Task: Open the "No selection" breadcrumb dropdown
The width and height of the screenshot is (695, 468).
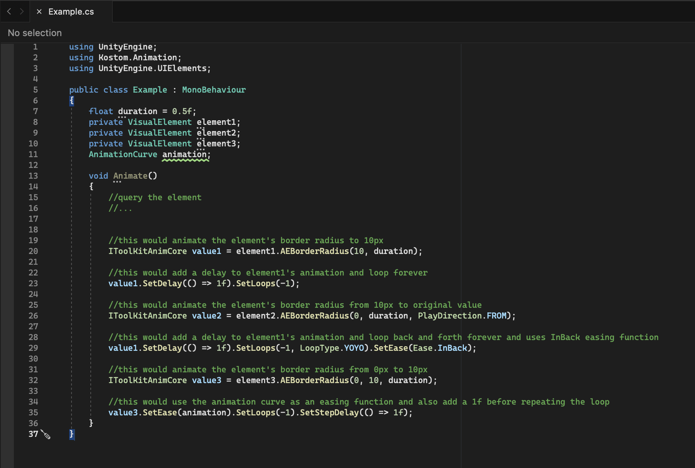Action: tap(35, 33)
